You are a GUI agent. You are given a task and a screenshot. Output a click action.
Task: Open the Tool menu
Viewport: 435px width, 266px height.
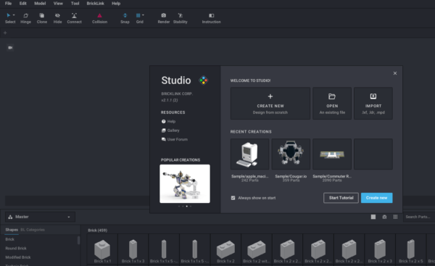click(x=75, y=4)
